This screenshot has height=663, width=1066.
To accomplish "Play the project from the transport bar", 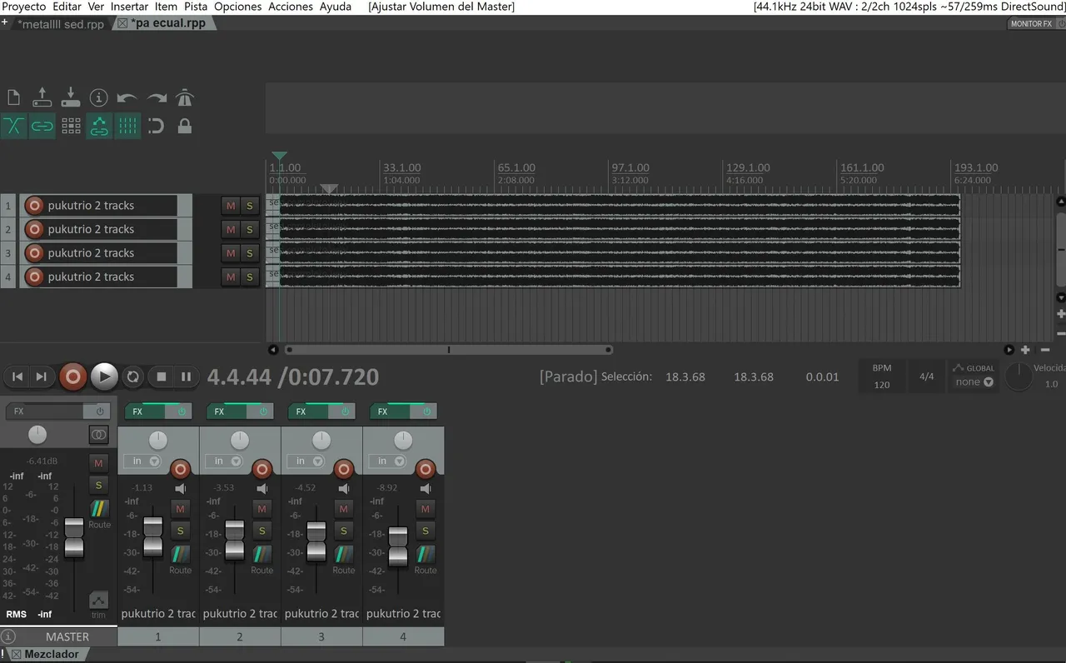I will tap(104, 376).
